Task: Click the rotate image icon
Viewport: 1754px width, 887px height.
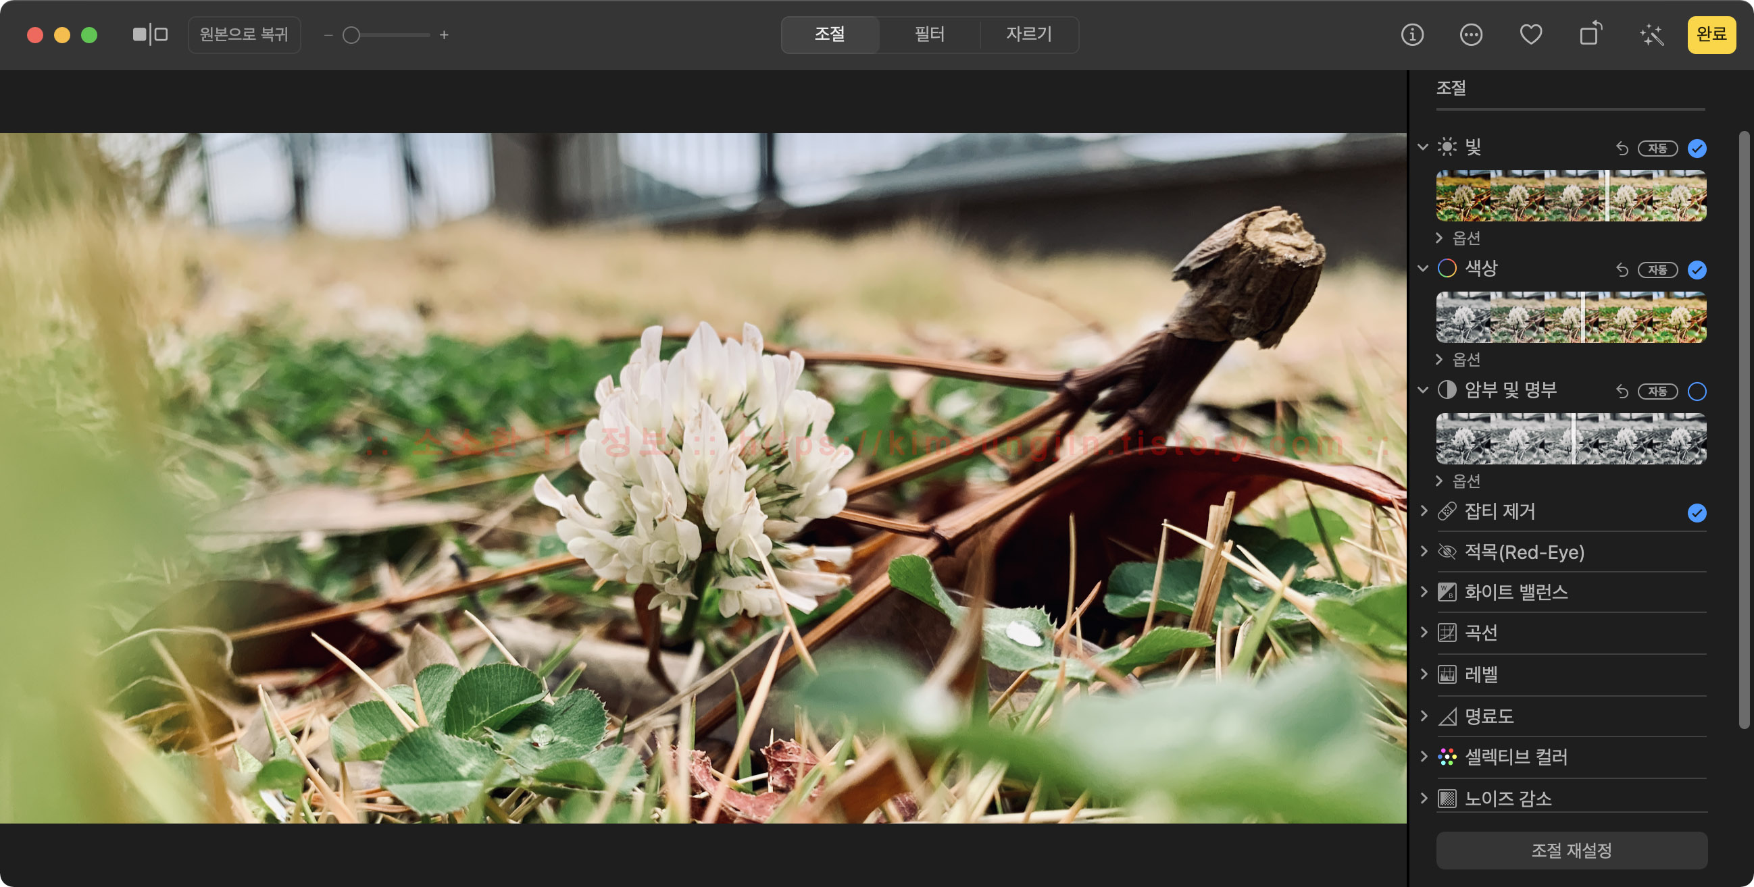Action: [1590, 34]
